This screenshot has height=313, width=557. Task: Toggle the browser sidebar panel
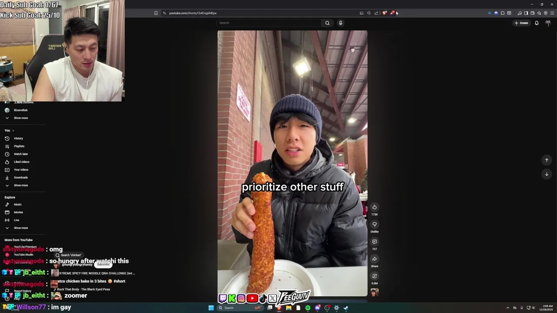526,13
